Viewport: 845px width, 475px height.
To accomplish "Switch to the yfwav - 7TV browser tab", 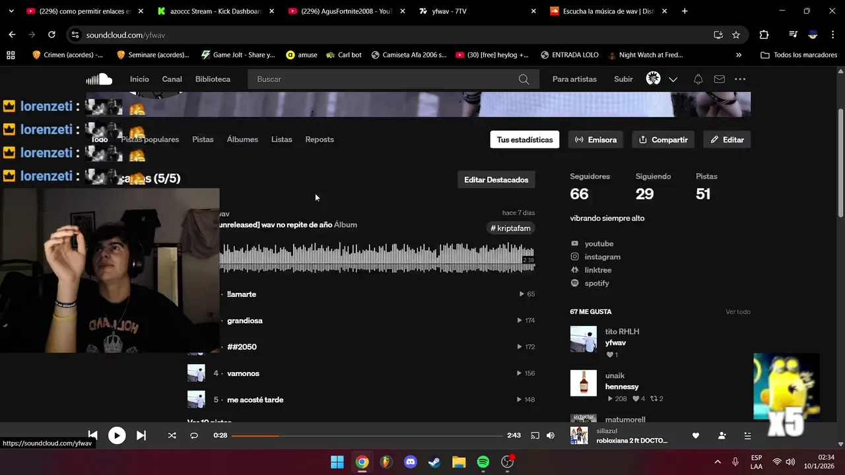I will click(479, 11).
